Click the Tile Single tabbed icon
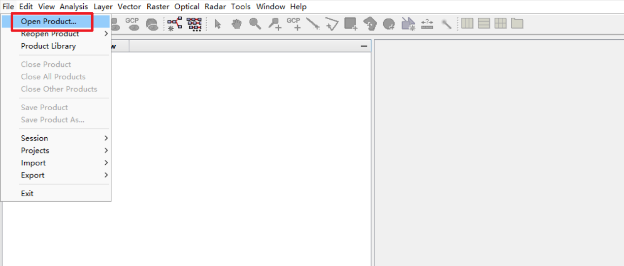Viewport: 624px width, 266px height. click(517, 23)
